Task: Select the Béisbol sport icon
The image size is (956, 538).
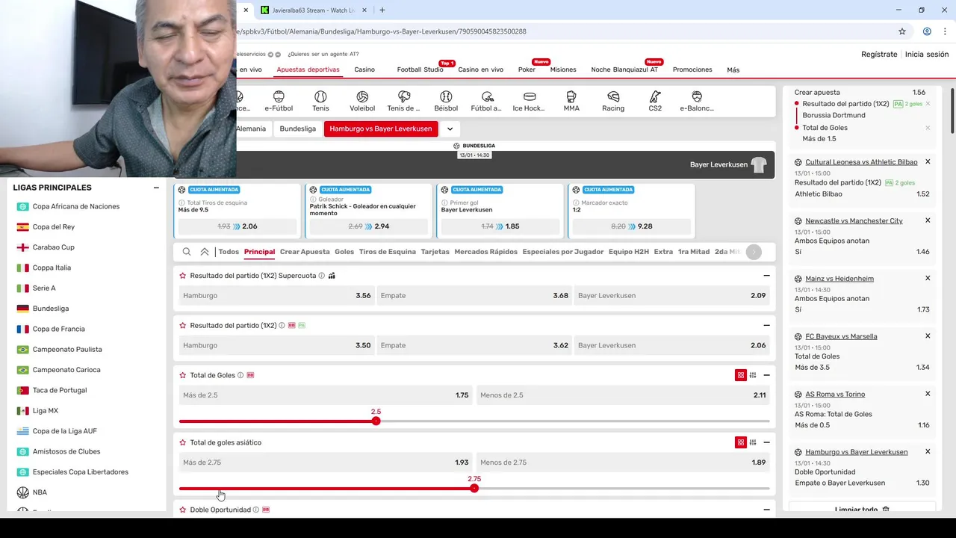Action: click(446, 102)
